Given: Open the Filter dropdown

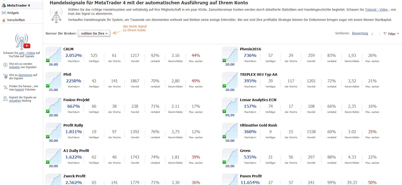Looking at the screenshot, I should click(x=391, y=34).
